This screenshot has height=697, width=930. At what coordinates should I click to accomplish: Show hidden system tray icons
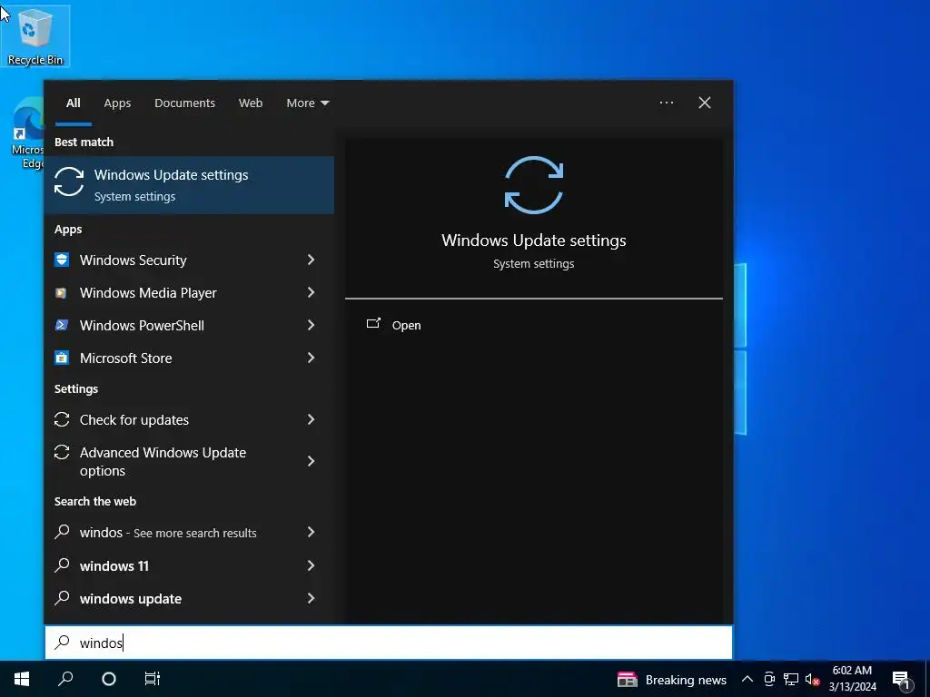click(x=747, y=679)
